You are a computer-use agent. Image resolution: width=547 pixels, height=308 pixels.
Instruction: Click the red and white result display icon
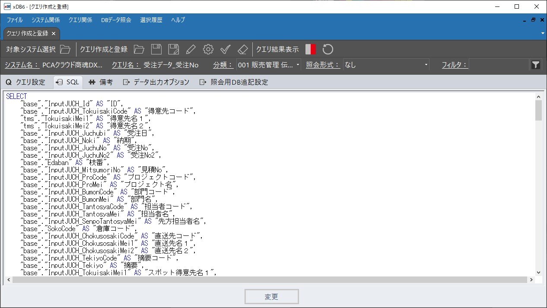[x=311, y=49]
